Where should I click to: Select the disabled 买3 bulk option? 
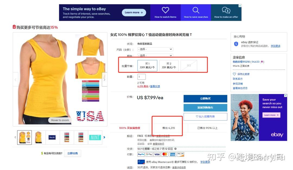coord(189,66)
